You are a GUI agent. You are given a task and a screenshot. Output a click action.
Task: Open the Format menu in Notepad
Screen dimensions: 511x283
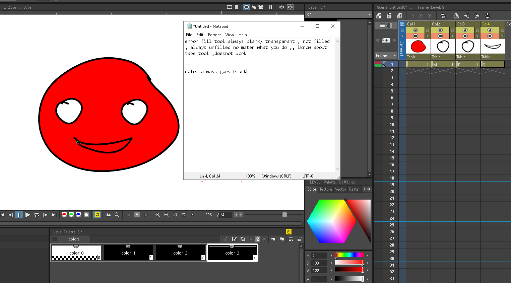214,34
